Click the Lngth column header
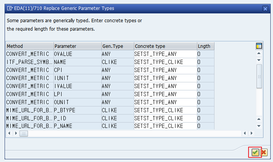 coord(206,46)
